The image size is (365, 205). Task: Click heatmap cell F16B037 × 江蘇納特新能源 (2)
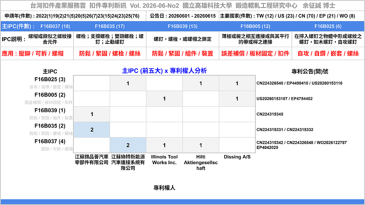pos(128,145)
